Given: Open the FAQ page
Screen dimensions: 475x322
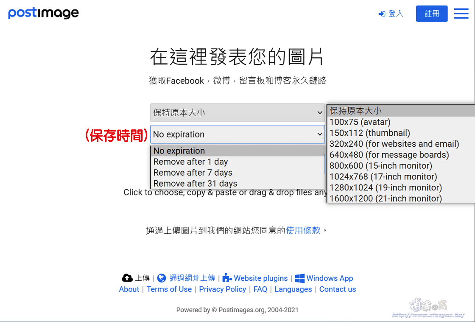Looking at the screenshot, I should (260, 289).
